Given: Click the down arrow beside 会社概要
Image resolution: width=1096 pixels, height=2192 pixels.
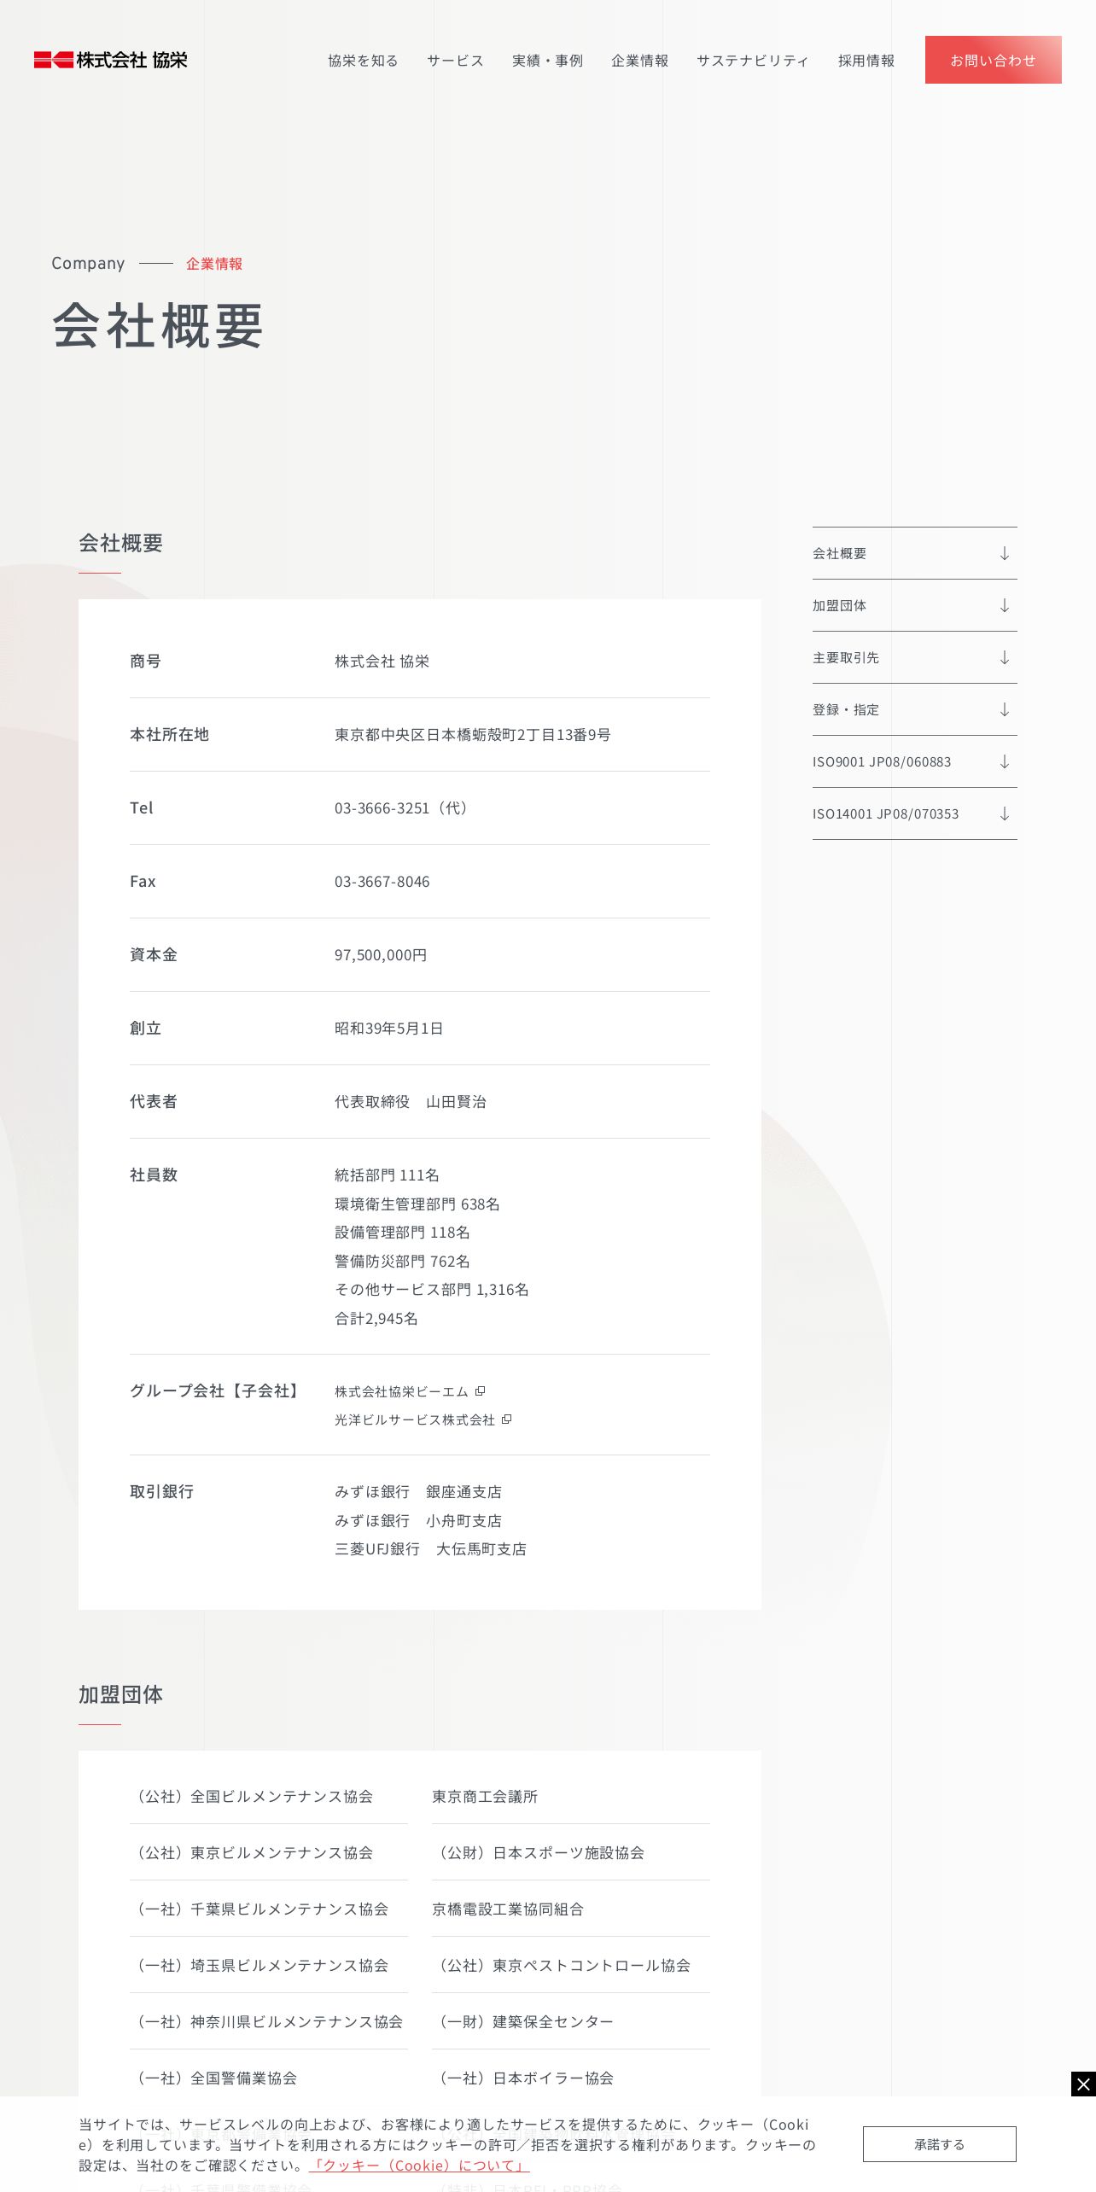Looking at the screenshot, I should (x=1005, y=553).
